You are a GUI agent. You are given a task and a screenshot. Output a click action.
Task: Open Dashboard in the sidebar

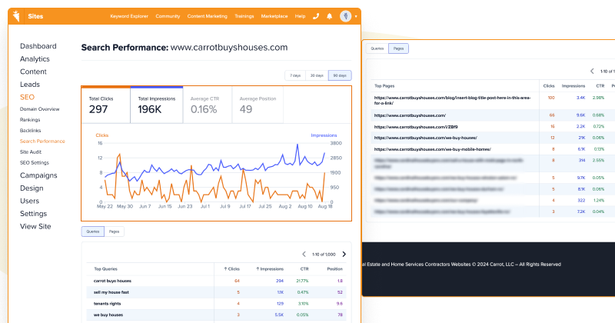point(38,46)
